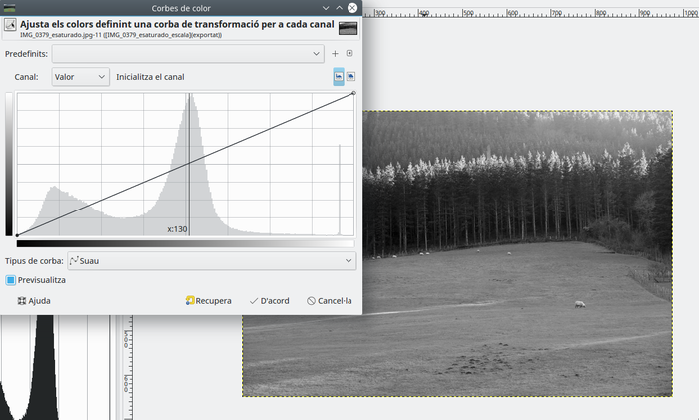Click the sheep in the grayscale photo
Image resolution: width=699 pixels, height=420 pixels.
pos(580,304)
